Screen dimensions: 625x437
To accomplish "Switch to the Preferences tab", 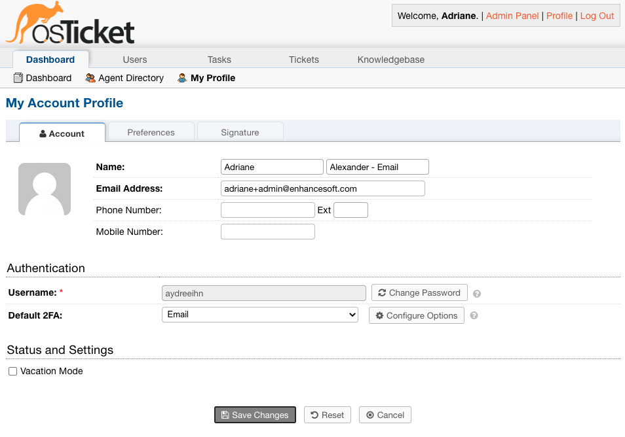I will point(151,132).
